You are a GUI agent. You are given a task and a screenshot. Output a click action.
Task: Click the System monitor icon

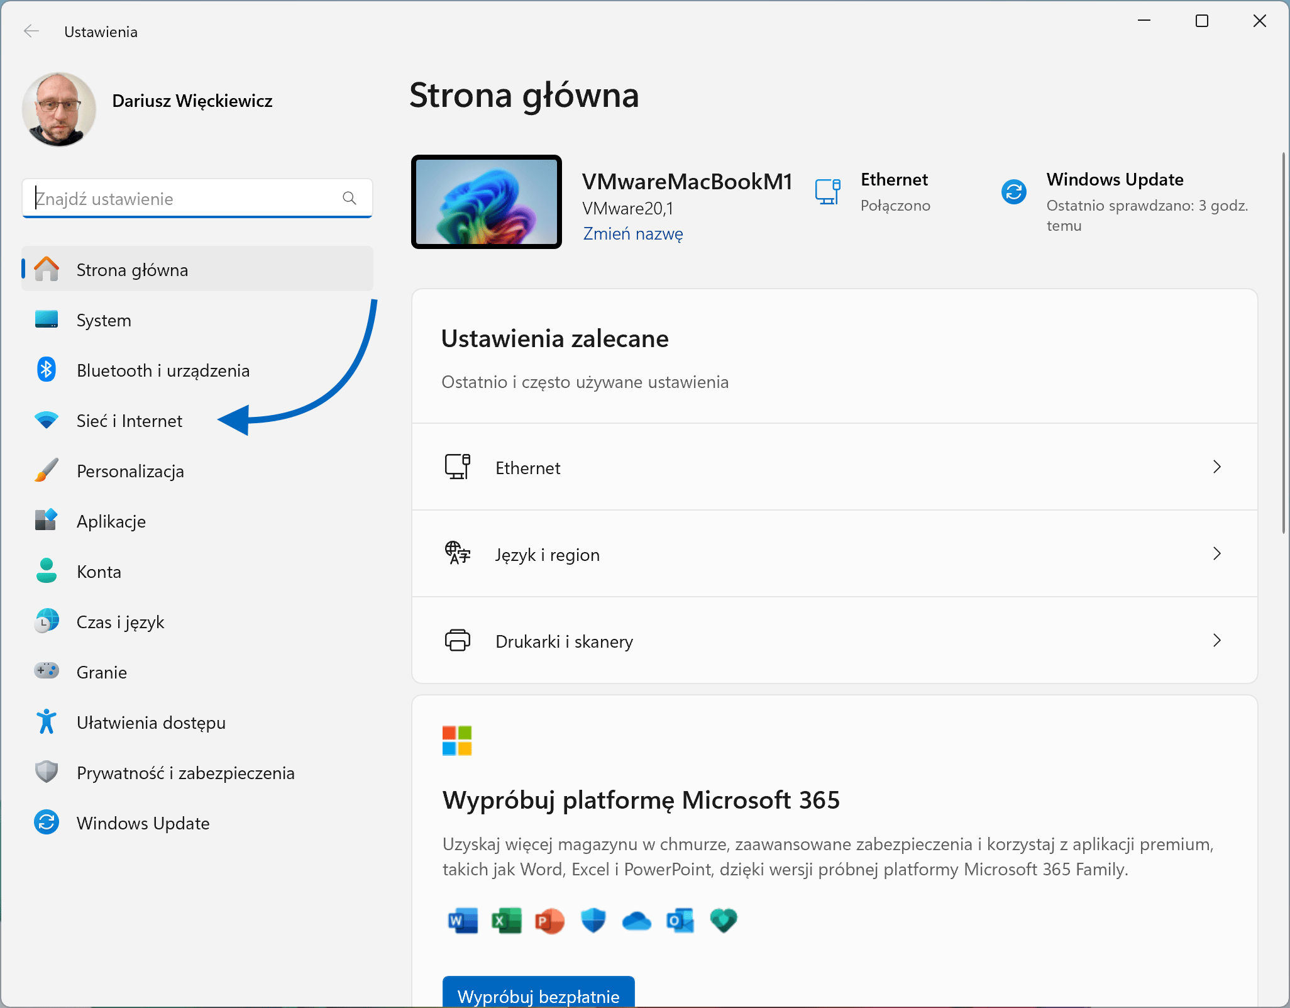coord(47,319)
